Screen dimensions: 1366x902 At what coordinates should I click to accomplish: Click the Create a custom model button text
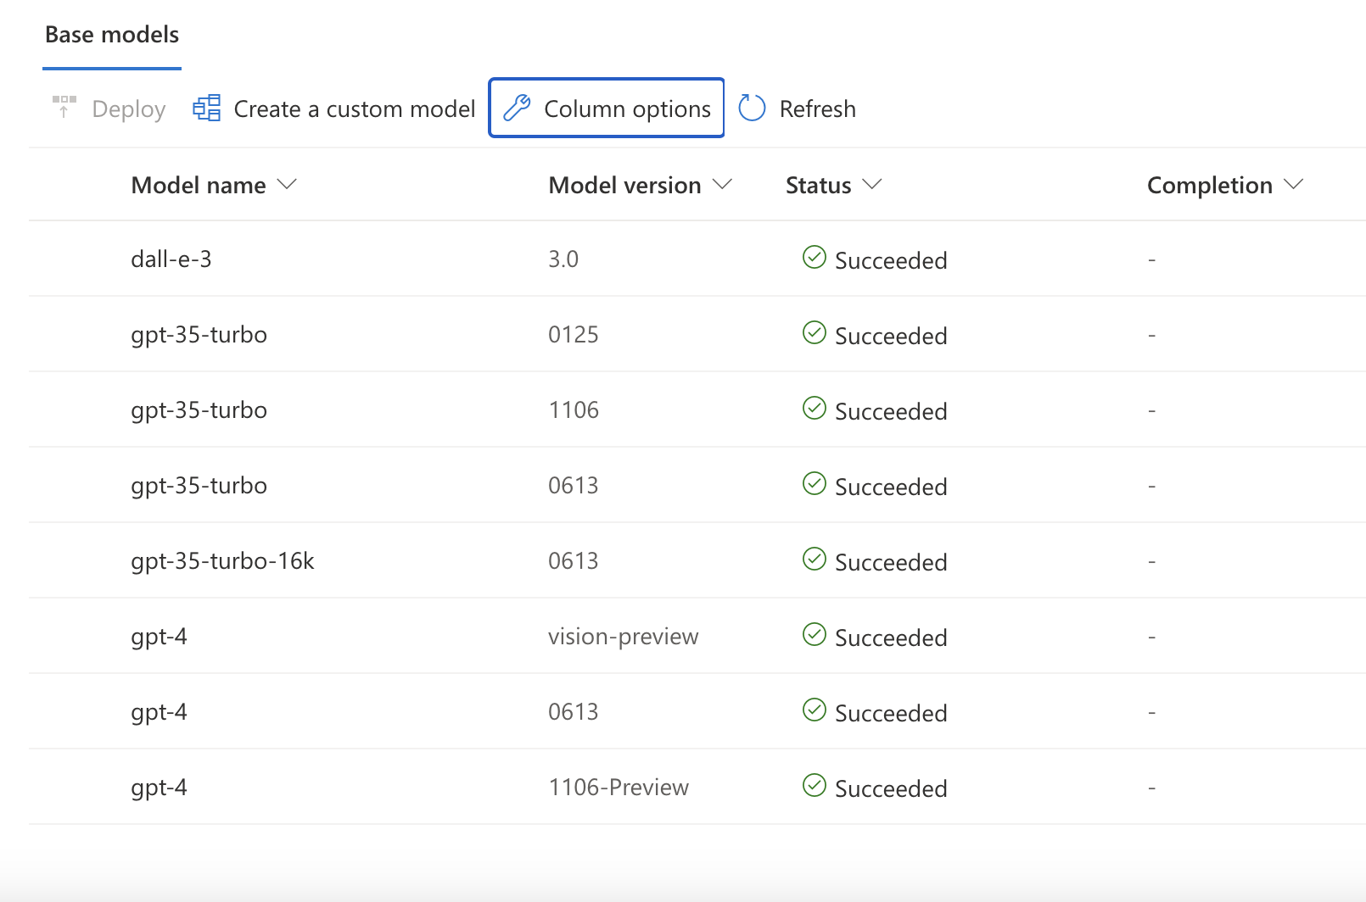(355, 109)
